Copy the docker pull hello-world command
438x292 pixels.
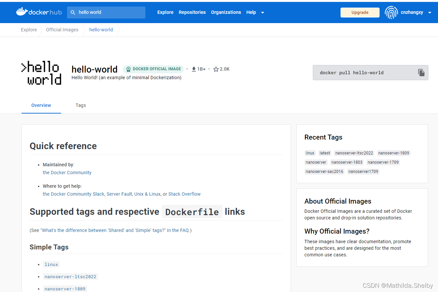(421, 73)
